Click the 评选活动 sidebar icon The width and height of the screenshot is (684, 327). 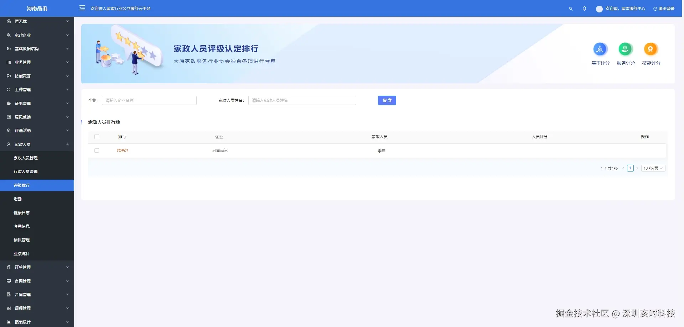click(x=9, y=131)
